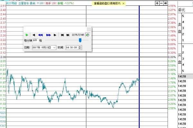Click the 每分钟 value field showing 120
193x128 pixels.
click(x=35, y=41)
